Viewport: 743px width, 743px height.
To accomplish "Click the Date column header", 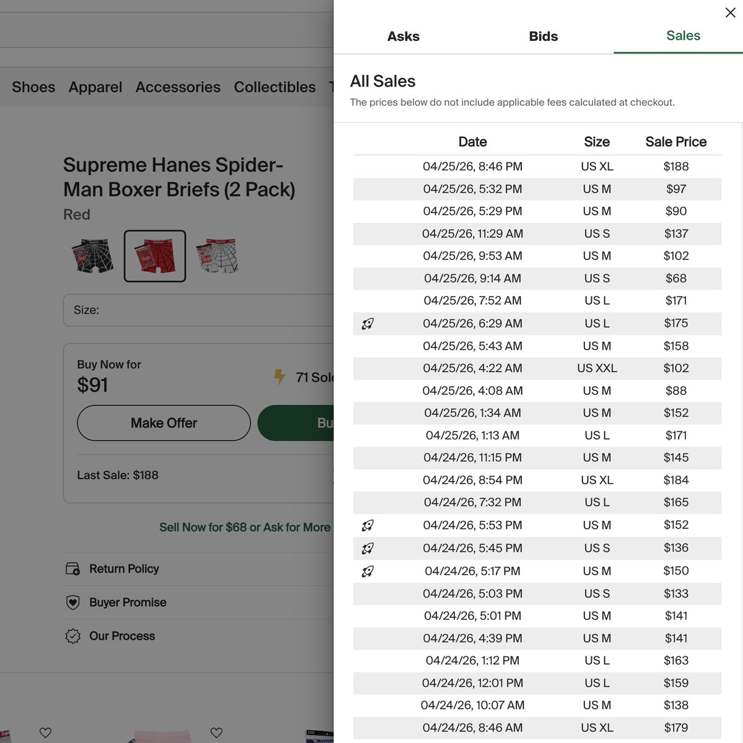I will pos(472,142).
